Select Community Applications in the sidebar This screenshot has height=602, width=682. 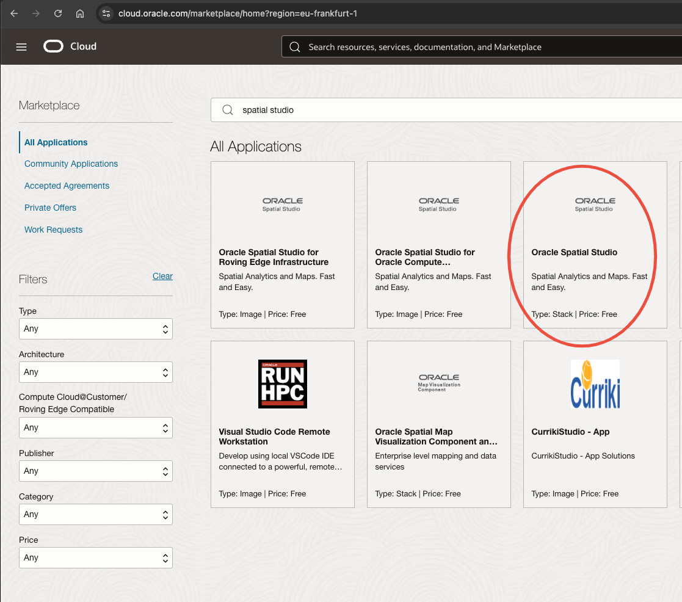click(71, 164)
